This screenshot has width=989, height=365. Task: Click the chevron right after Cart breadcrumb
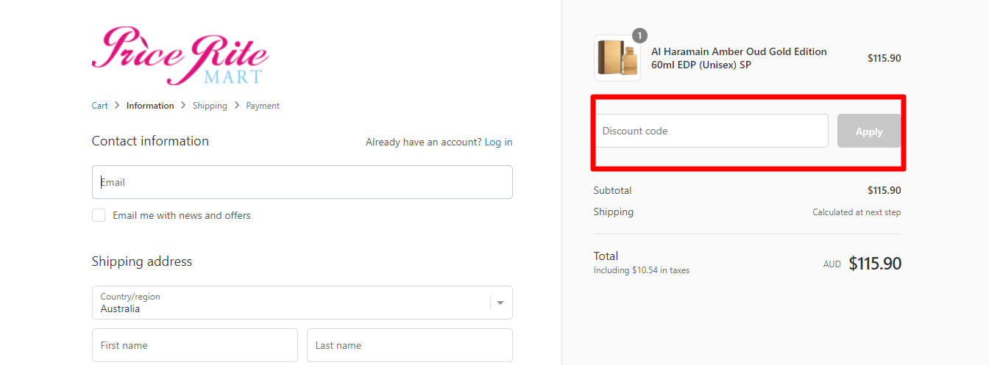tap(118, 106)
